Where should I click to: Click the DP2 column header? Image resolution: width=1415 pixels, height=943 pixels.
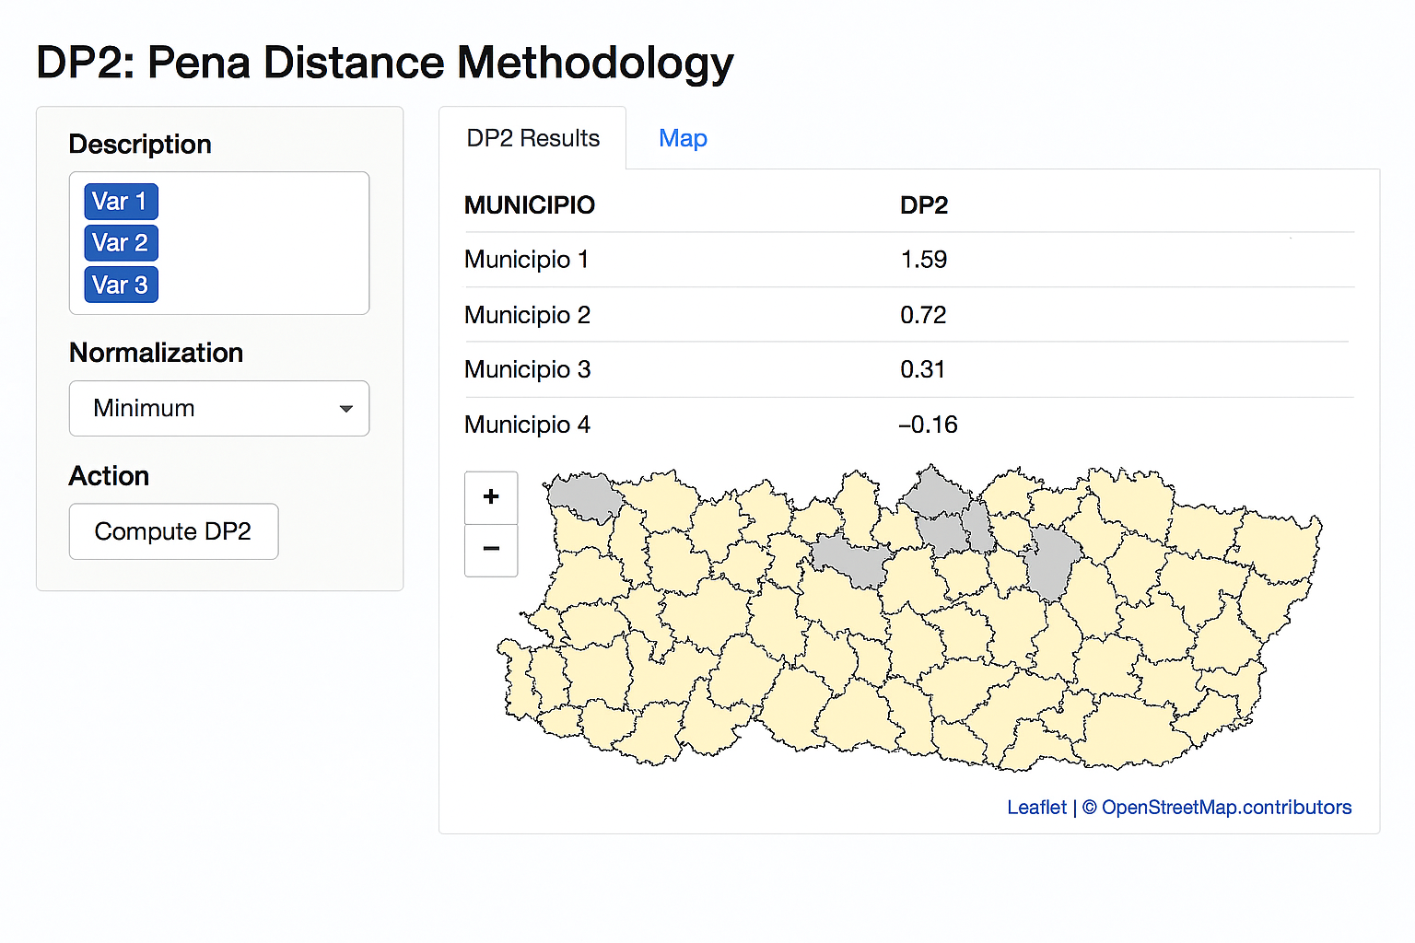click(x=923, y=205)
